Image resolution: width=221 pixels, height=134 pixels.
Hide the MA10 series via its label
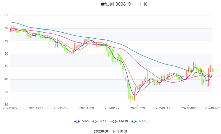click(104, 121)
